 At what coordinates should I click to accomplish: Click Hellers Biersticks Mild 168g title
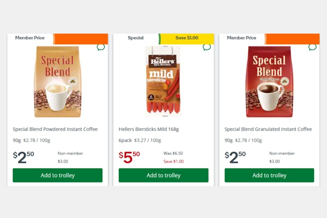click(x=148, y=129)
